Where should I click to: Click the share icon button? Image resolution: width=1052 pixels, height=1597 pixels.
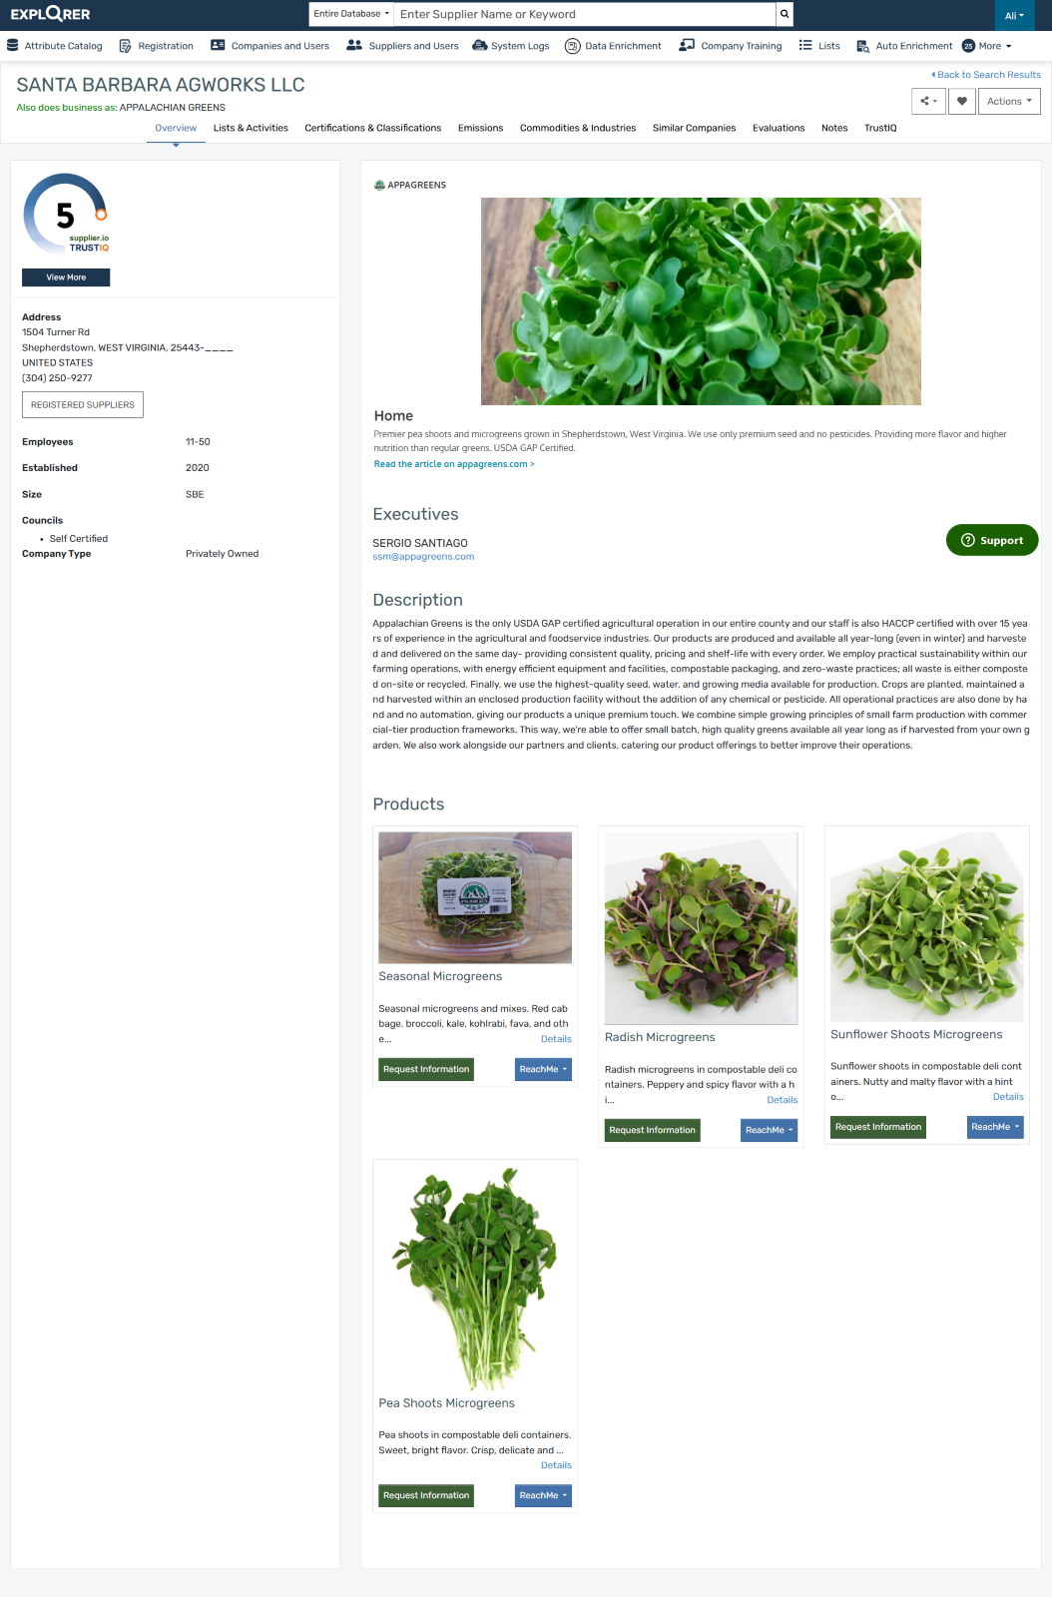point(928,101)
